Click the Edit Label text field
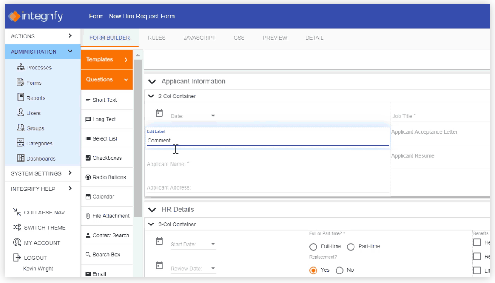 point(267,141)
